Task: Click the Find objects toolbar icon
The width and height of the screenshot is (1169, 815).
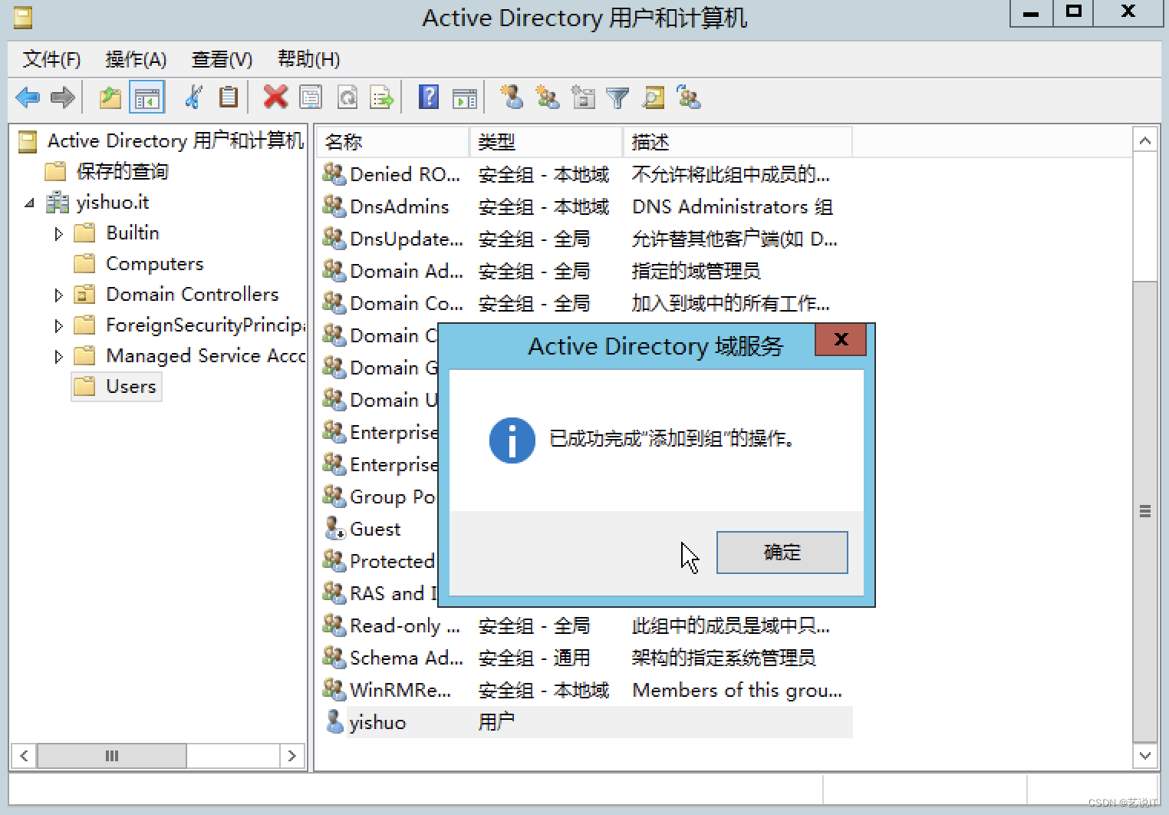Action: click(x=654, y=97)
